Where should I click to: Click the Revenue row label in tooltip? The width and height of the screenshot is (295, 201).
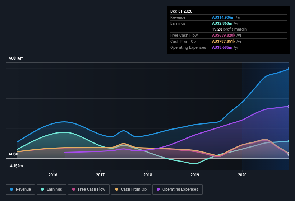point(178,17)
